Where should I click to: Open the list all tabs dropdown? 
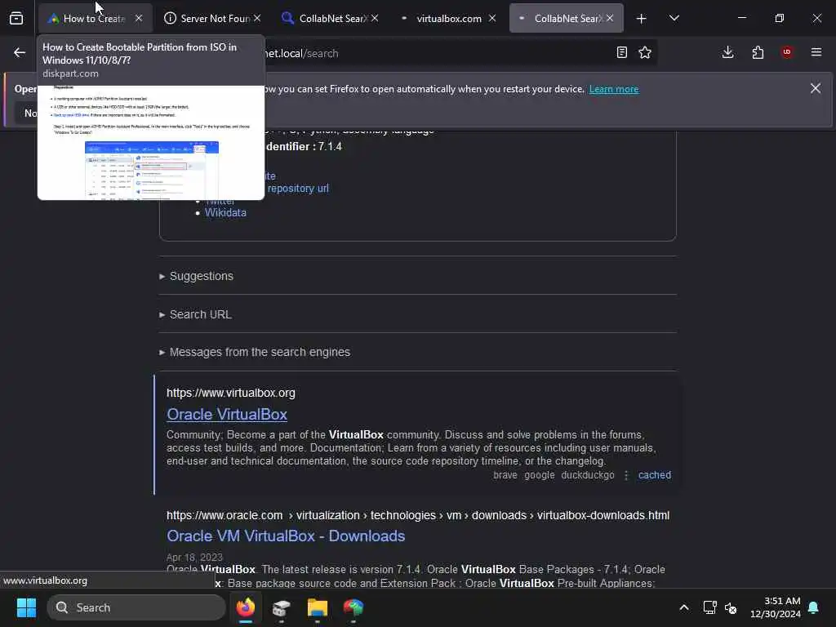674,18
